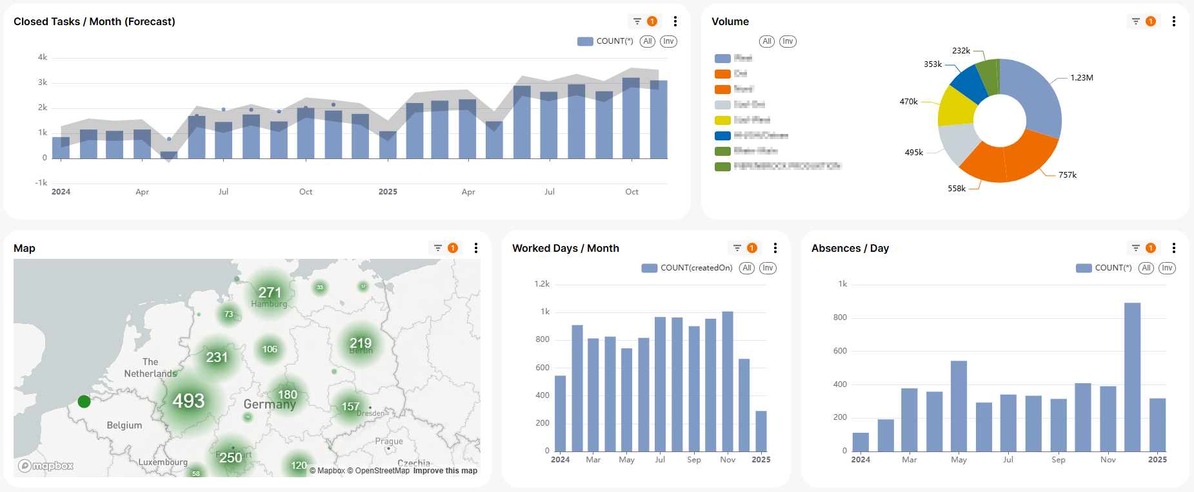Click the 219 Berlin cluster on the map
Viewport: 1194px width, 492px height.
coord(361,344)
